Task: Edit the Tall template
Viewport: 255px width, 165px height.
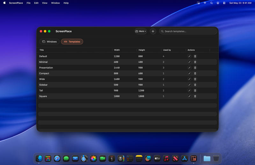Action: pyautogui.click(x=189, y=90)
